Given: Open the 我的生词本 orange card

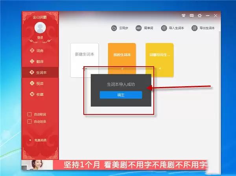Looking at the screenshot, I should 122,59.
